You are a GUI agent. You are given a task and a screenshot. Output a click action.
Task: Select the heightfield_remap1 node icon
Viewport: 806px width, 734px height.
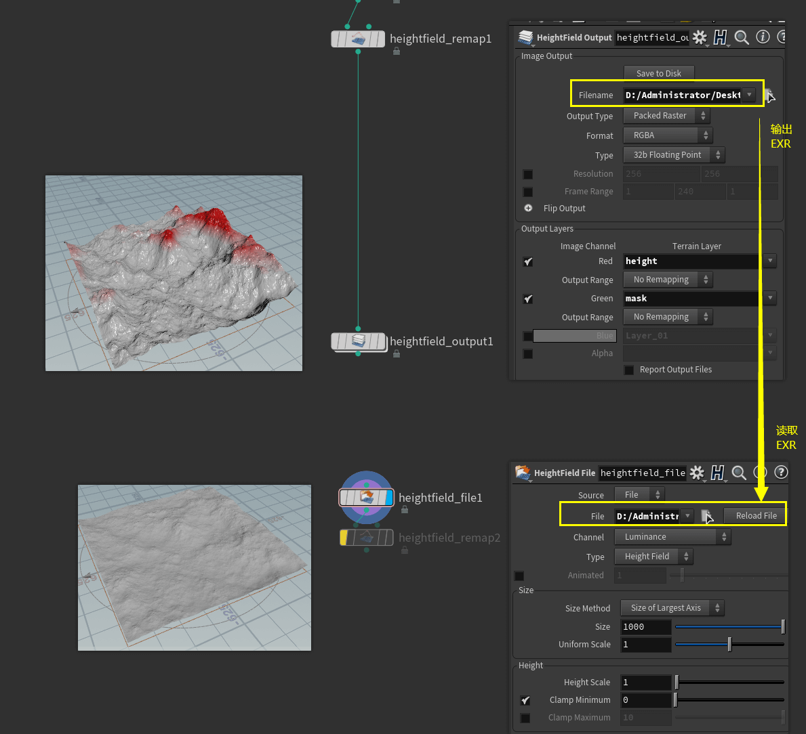[358, 39]
